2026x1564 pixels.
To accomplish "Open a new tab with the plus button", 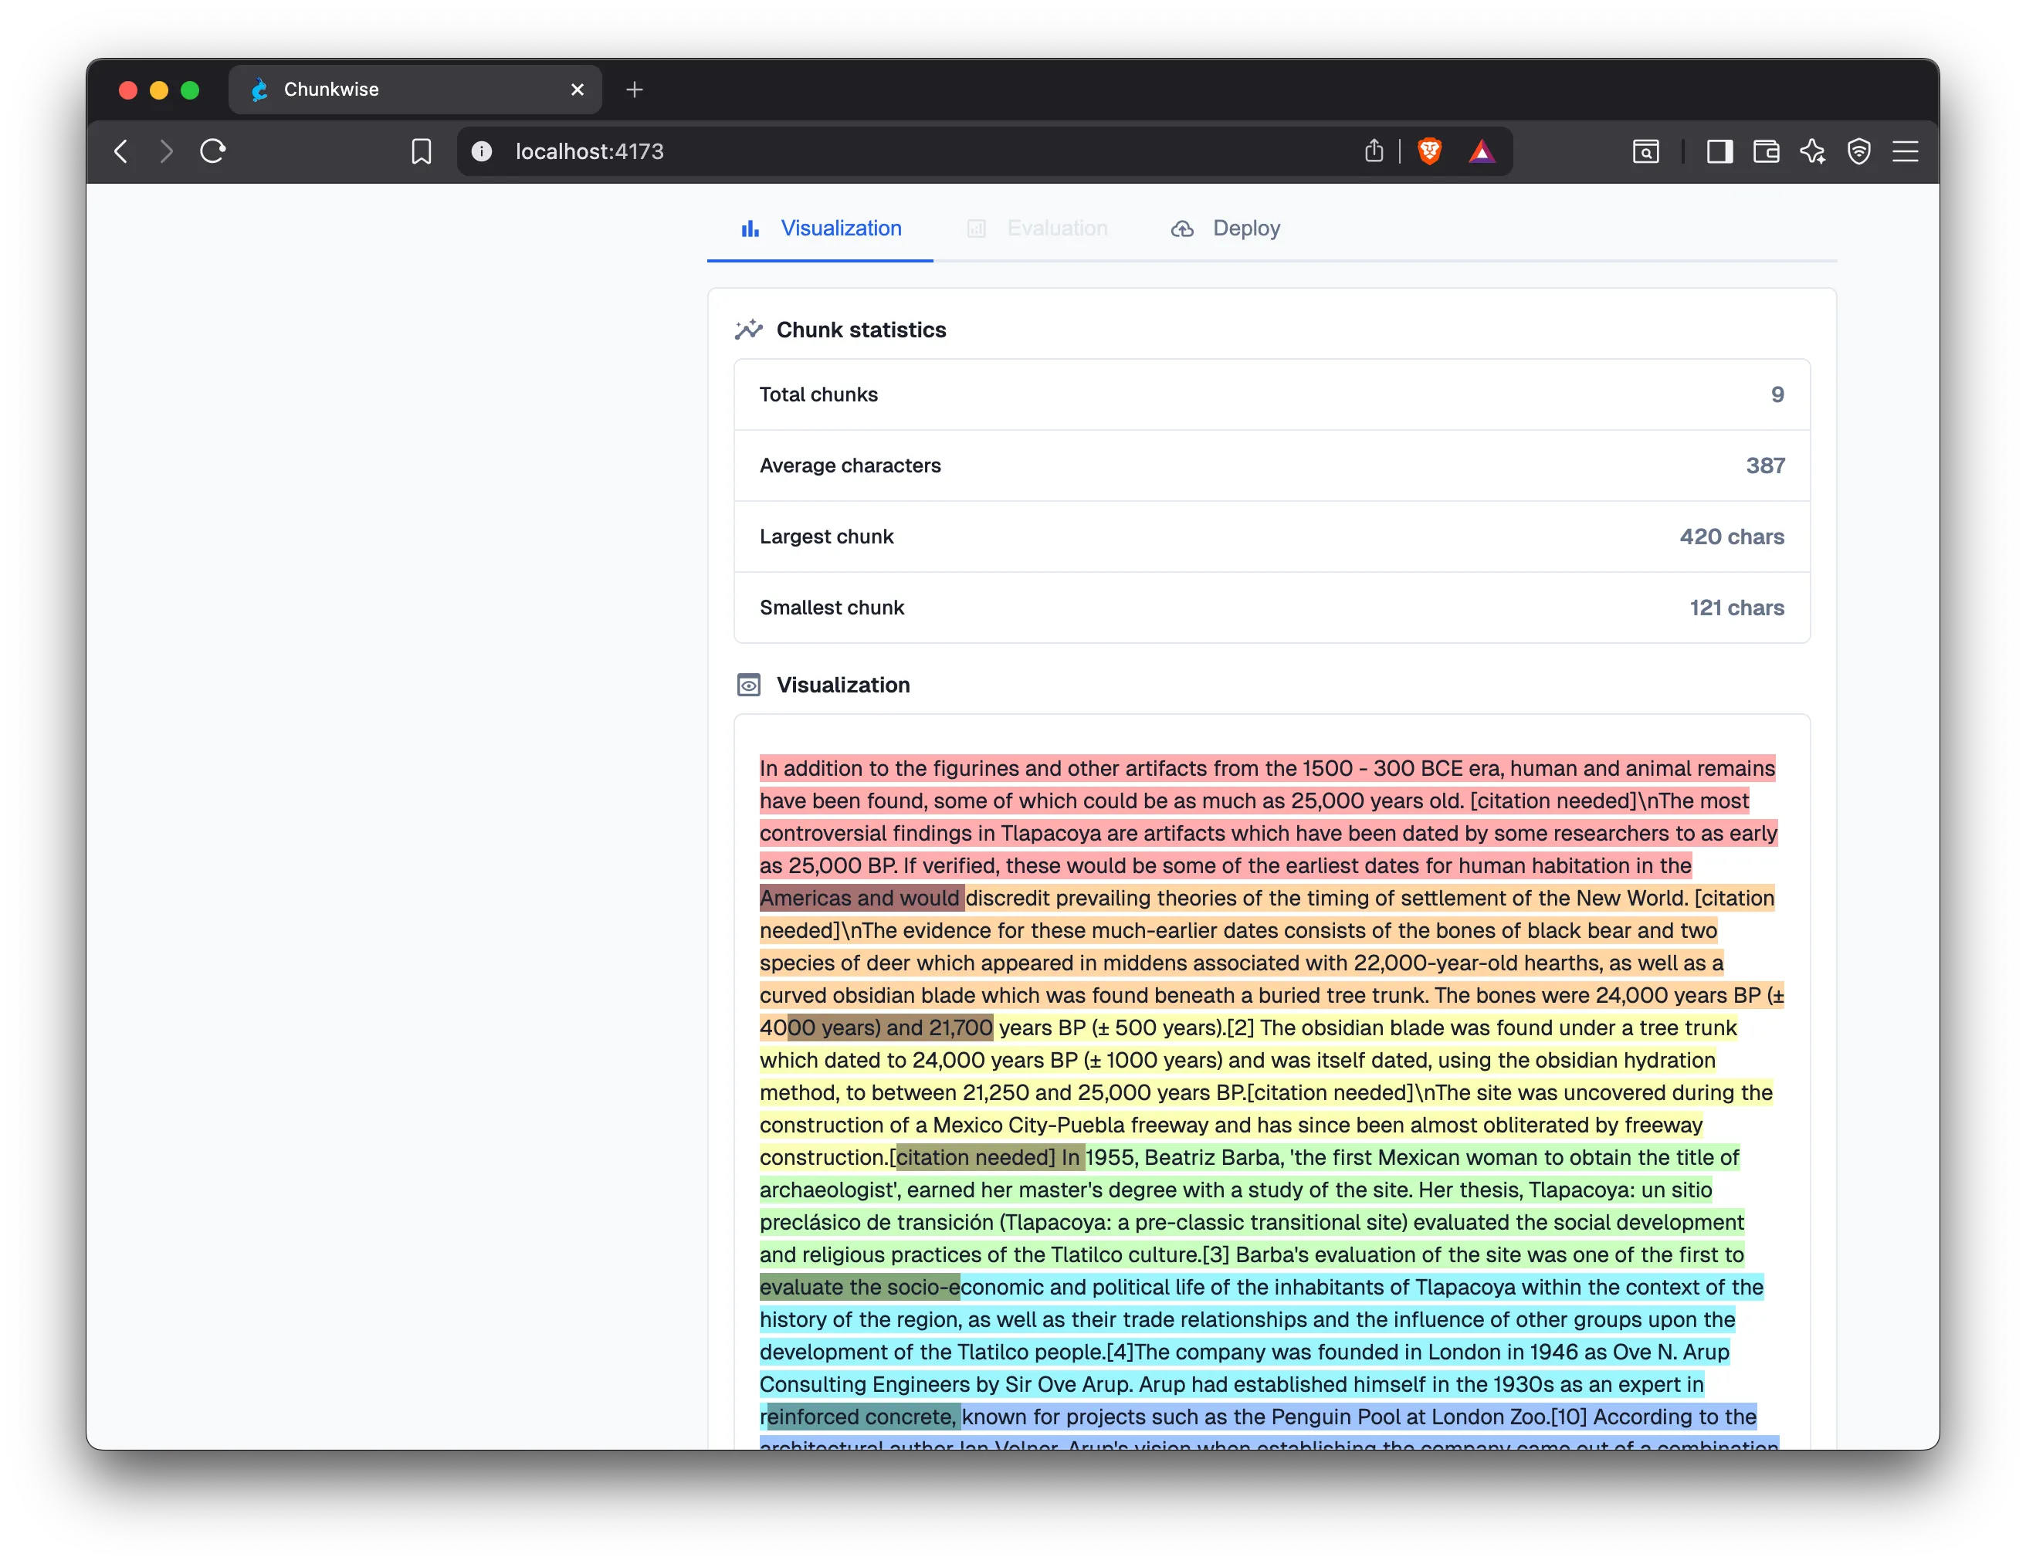I will point(635,89).
